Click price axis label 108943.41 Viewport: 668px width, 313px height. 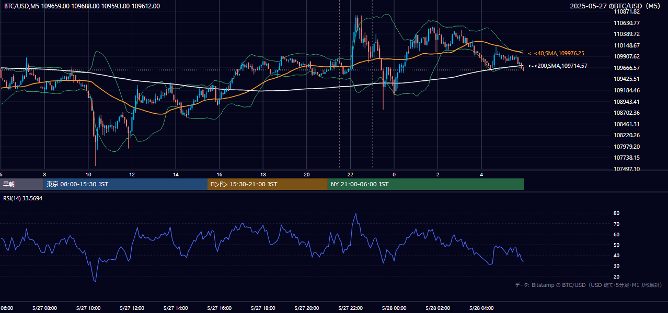point(627,102)
